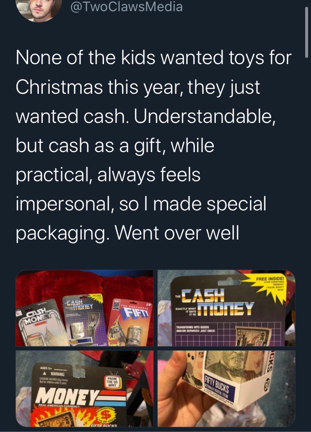Click the grey 'Cash Money' card package
The height and width of the screenshot is (432, 311).
[x=41, y=324]
